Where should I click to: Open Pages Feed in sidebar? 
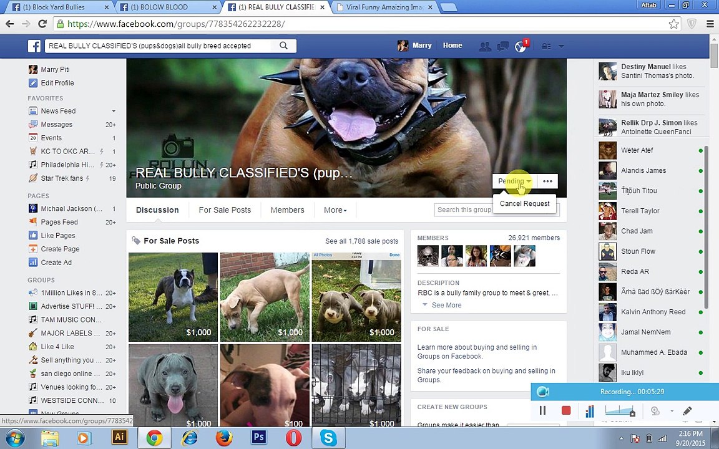(59, 222)
